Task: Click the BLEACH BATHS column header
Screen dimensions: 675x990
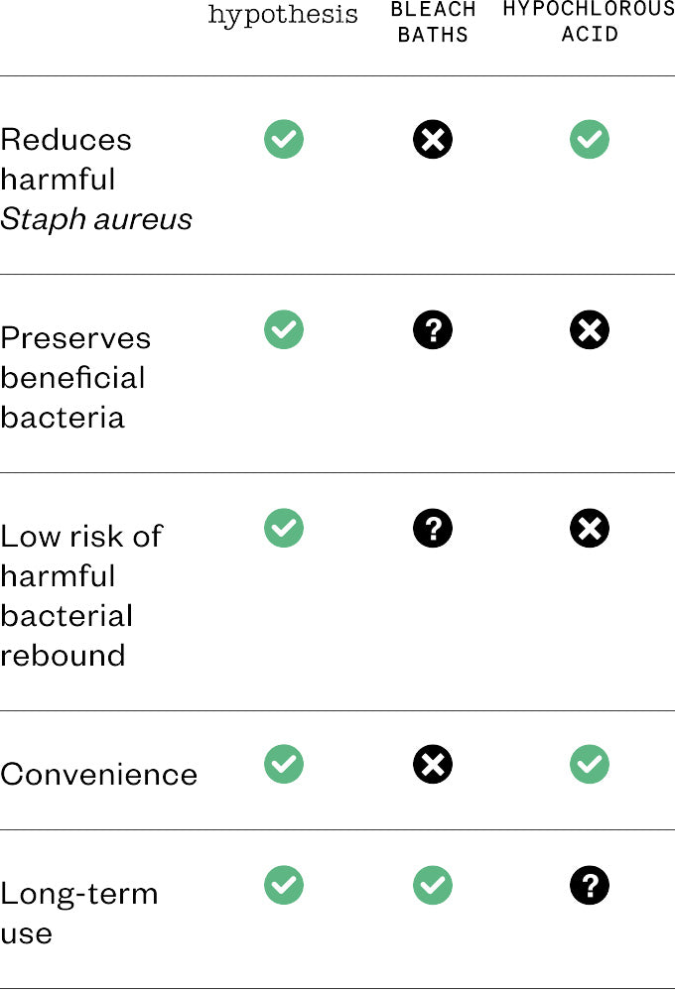Action: pos(433,22)
